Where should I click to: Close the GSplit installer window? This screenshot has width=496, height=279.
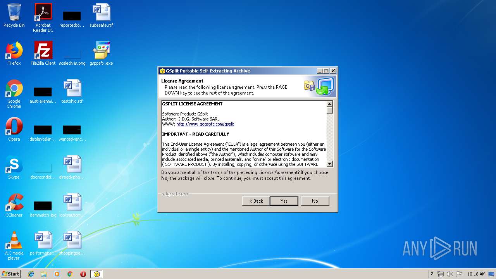pyautogui.click(x=333, y=71)
